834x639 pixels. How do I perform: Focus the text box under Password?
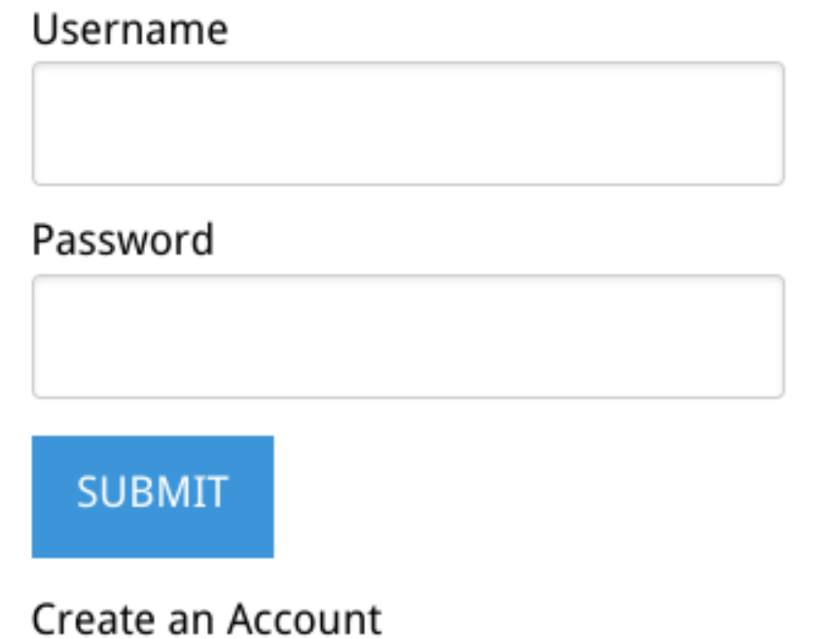pyautogui.click(x=408, y=336)
